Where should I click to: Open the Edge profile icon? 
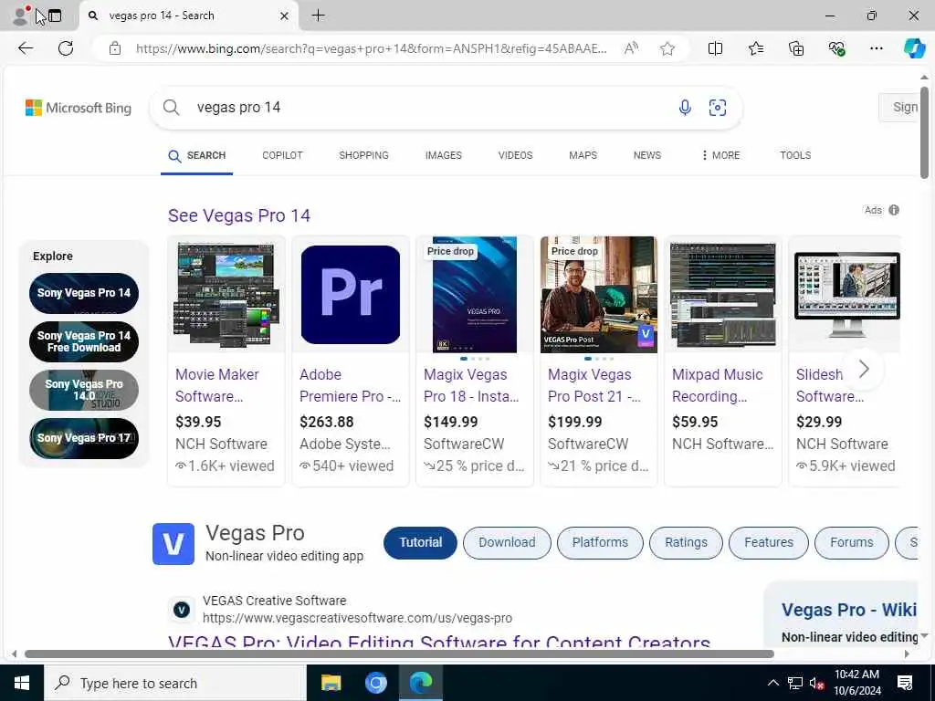coord(20,16)
